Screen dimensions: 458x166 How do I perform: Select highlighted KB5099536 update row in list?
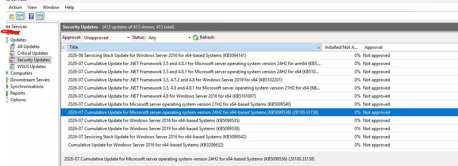point(259,112)
